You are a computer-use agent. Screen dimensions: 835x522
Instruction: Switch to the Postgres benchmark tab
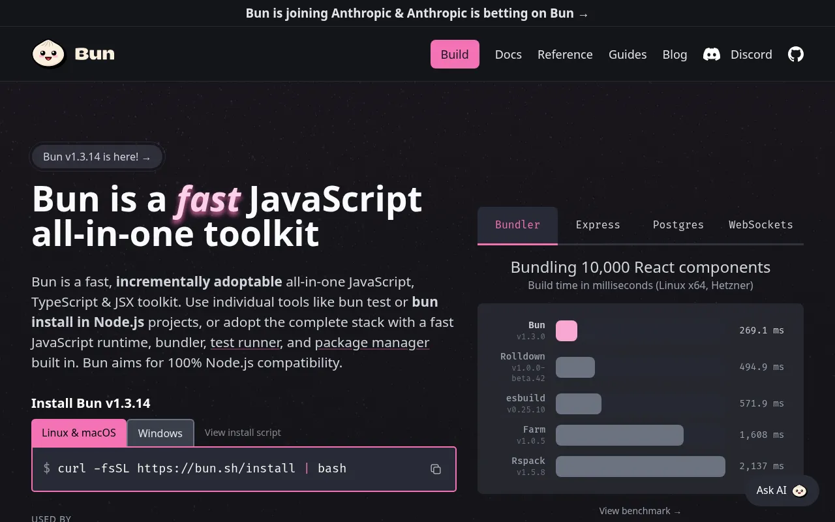pyautogui.click(x=678, y=225)
